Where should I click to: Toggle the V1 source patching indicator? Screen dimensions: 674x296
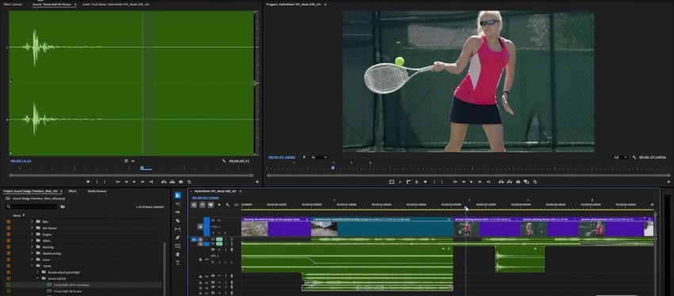click(207, 226)
